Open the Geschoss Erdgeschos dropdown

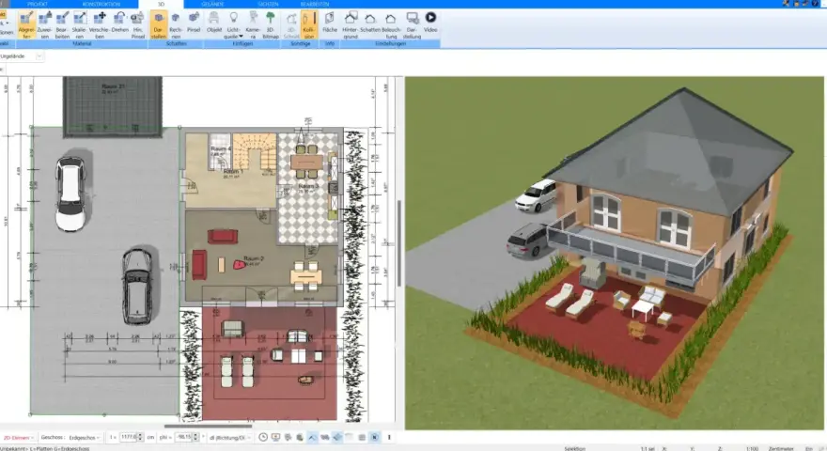tap(84, 438)
